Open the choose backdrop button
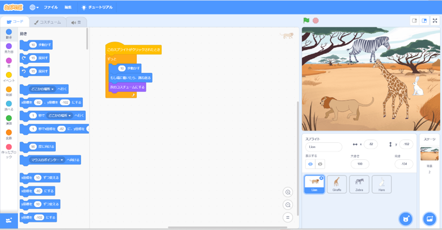Viewport: 442px width, 230px height. tap(429, 219)
